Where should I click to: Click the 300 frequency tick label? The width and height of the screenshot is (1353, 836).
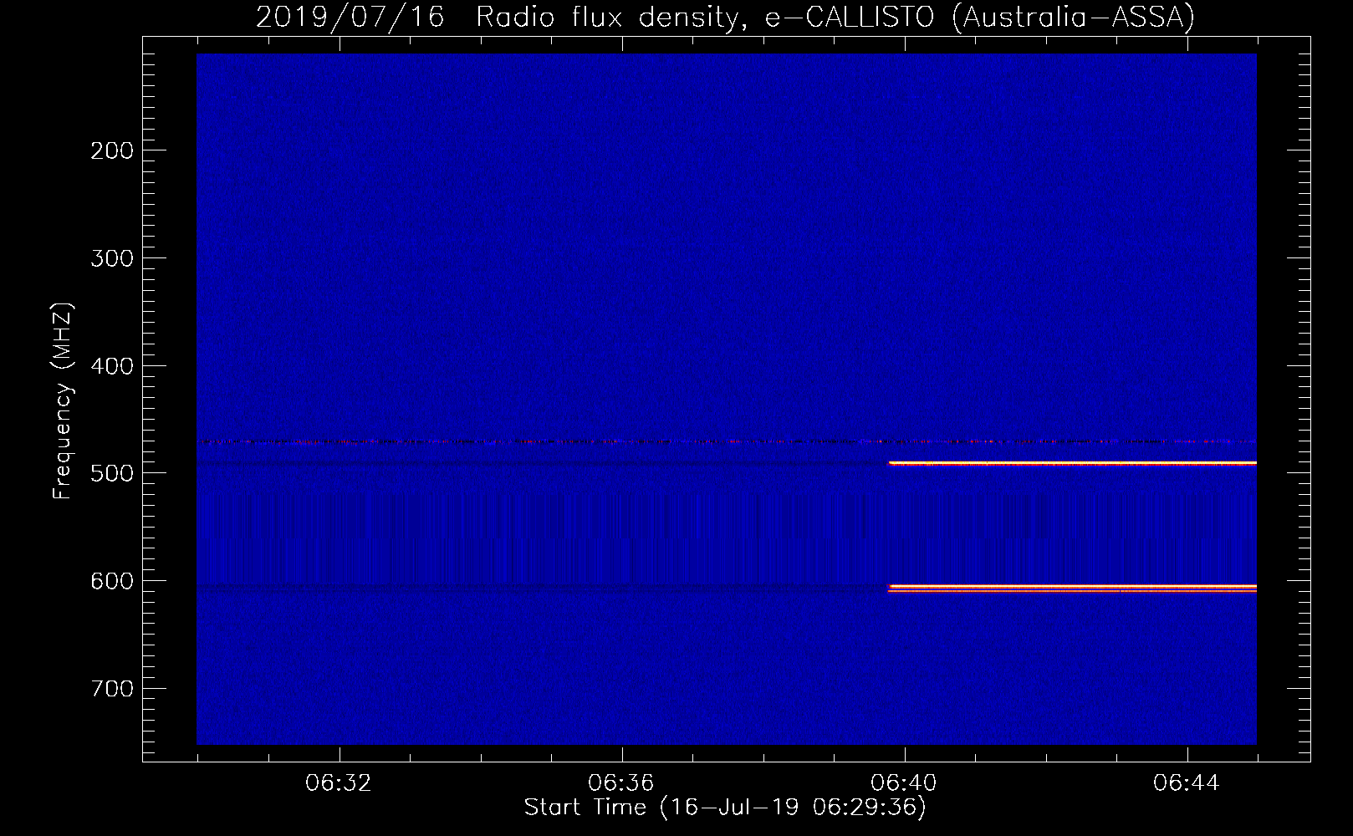112,258
